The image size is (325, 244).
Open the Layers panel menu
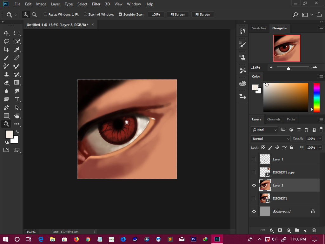click(x=321, y=119)
